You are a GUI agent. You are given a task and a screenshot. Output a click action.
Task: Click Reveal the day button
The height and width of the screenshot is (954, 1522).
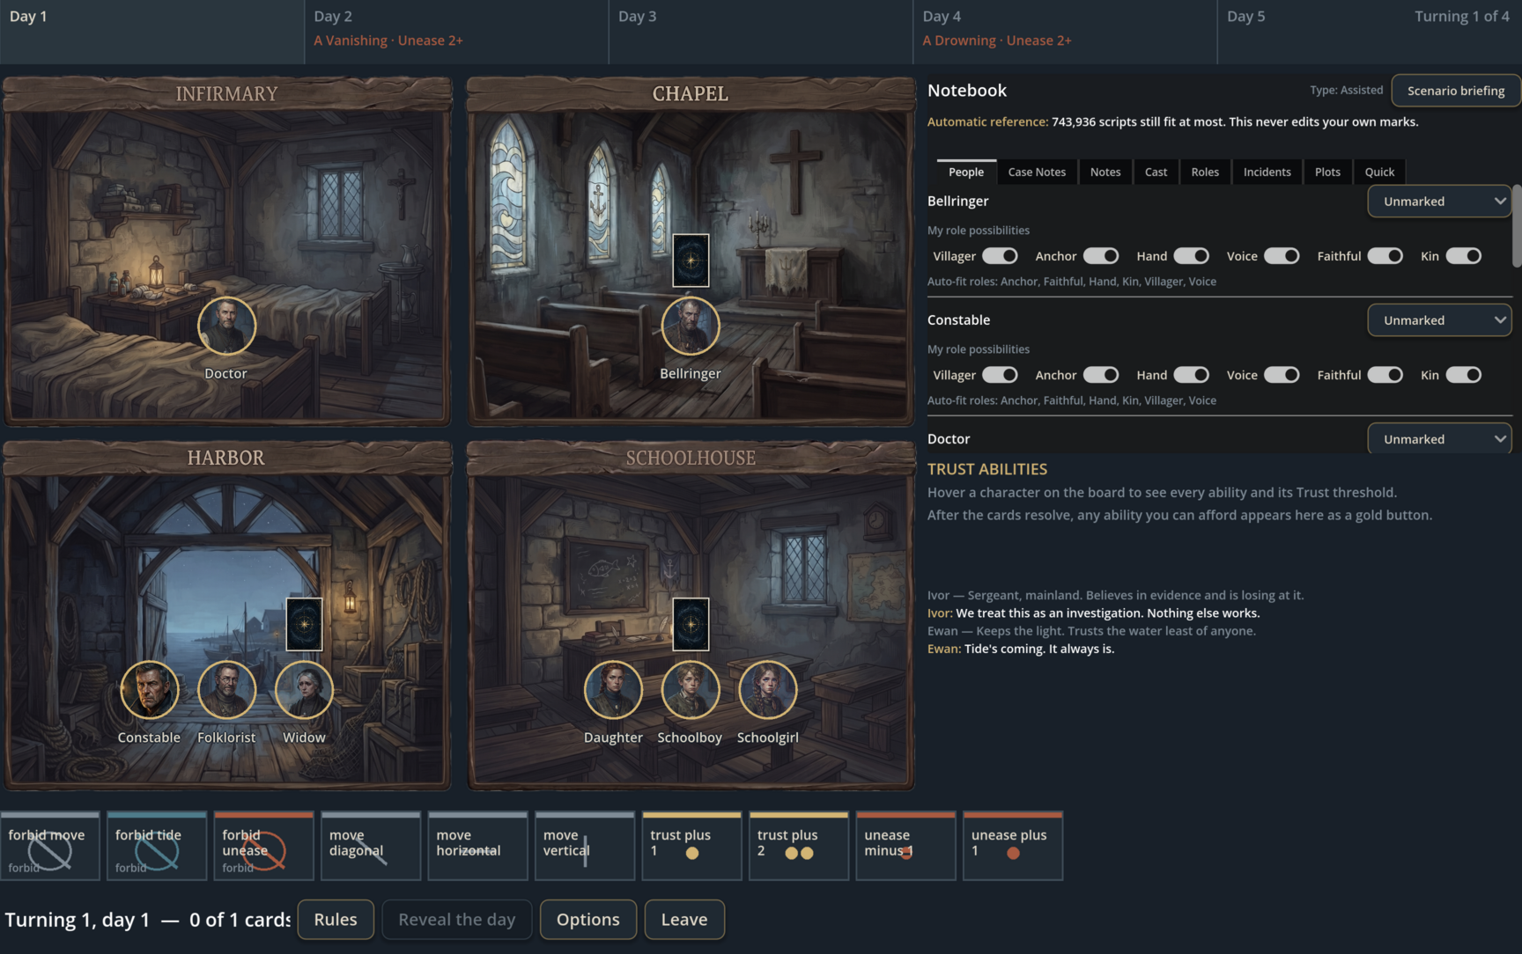457,920
